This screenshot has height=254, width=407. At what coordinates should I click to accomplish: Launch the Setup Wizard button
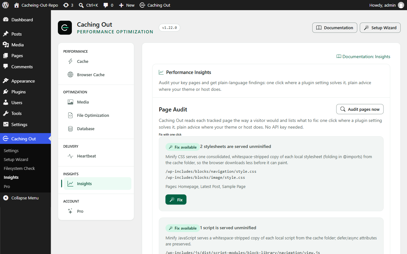point(380,28)
